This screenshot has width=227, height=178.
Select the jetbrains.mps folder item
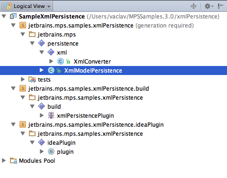coord(57,35)
